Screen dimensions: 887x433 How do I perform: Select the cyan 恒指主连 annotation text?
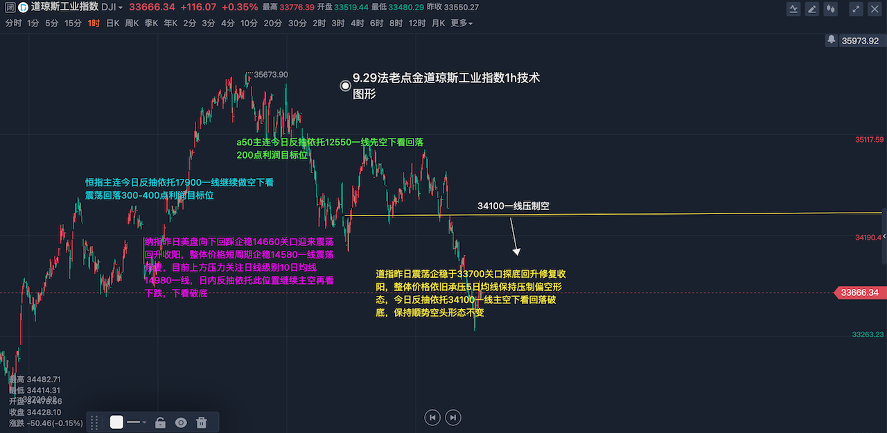click(x=179, y=189)
